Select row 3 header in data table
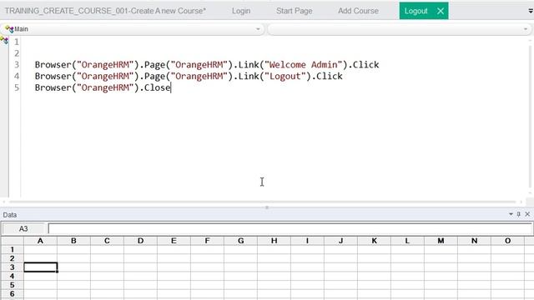The width and height of the screenshot is (534, 300). (13, 267)
